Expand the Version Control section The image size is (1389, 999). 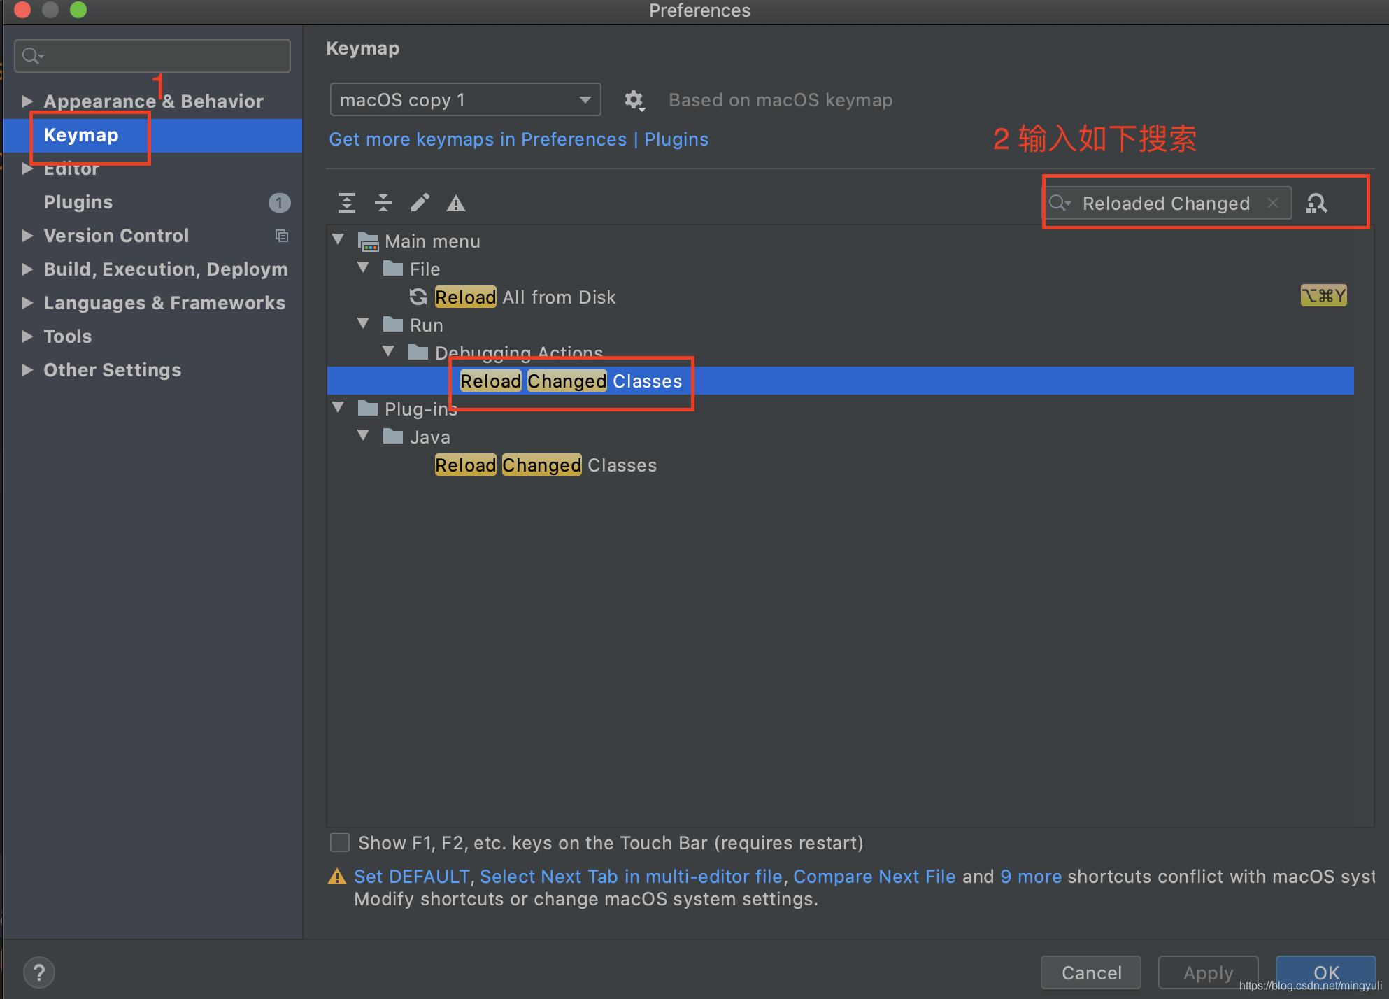(x=27, y=236)
